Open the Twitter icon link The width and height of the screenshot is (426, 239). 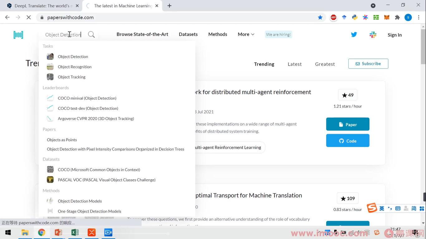tap(354, 35)
